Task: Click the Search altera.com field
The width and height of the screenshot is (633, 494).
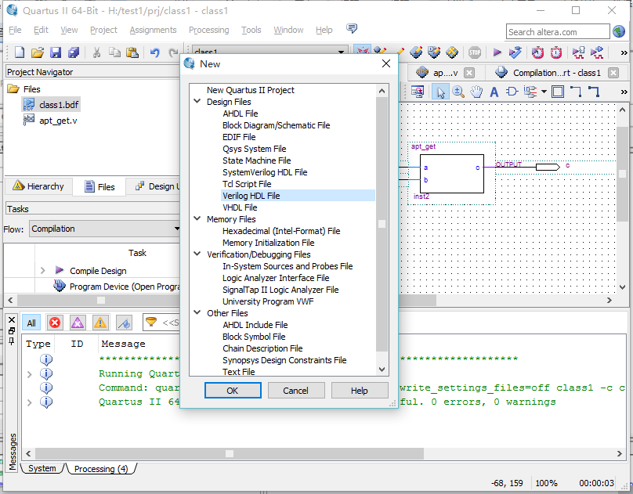Action: 558,32
